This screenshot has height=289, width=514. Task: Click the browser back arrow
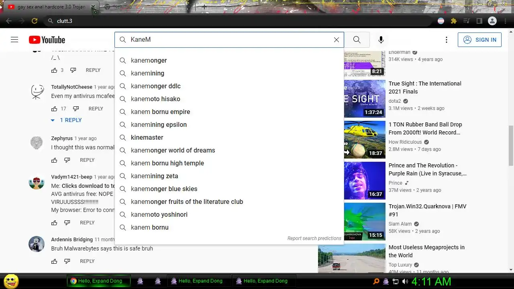[9, 21]
